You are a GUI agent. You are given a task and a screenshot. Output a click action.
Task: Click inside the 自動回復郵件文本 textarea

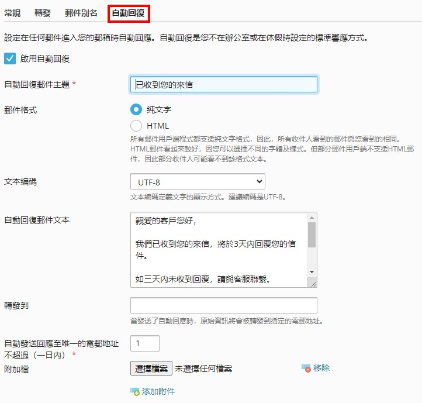219,250
